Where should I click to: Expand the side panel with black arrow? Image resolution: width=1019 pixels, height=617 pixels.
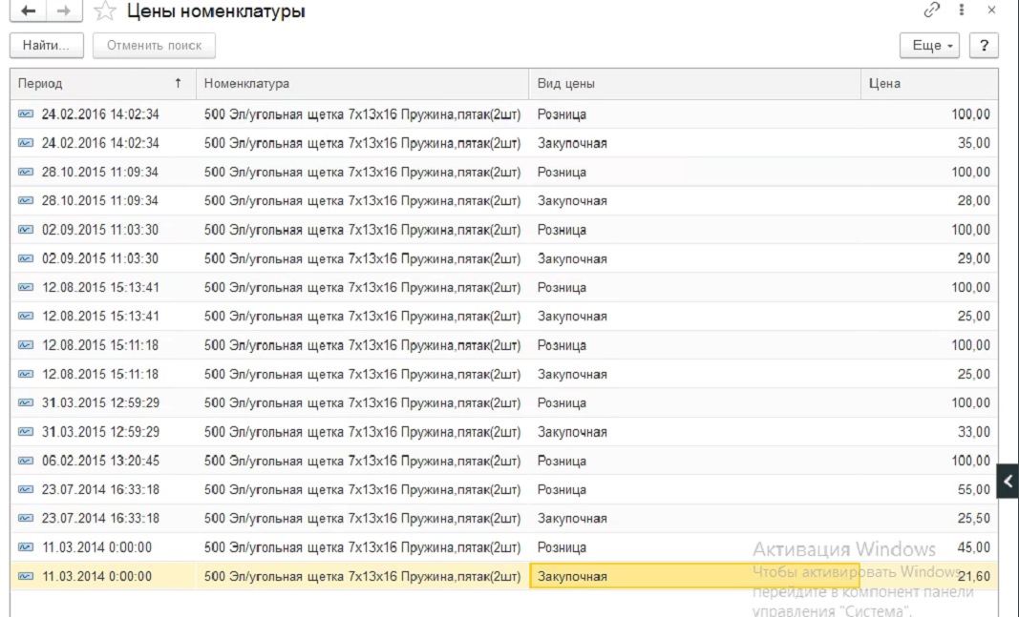[1008, 482]
